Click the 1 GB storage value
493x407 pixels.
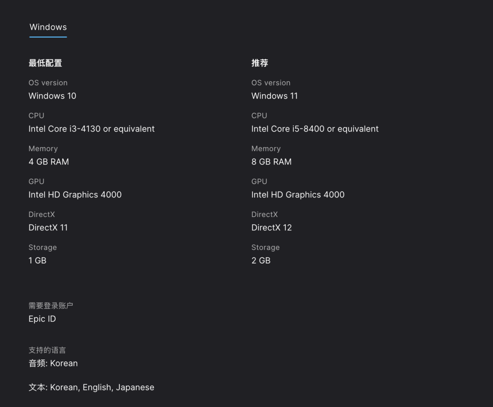click(37, 261)
